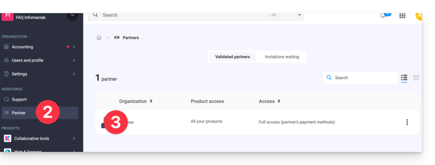
Task: Click the Partners breadcrumb link
Action: coord(131,37)
